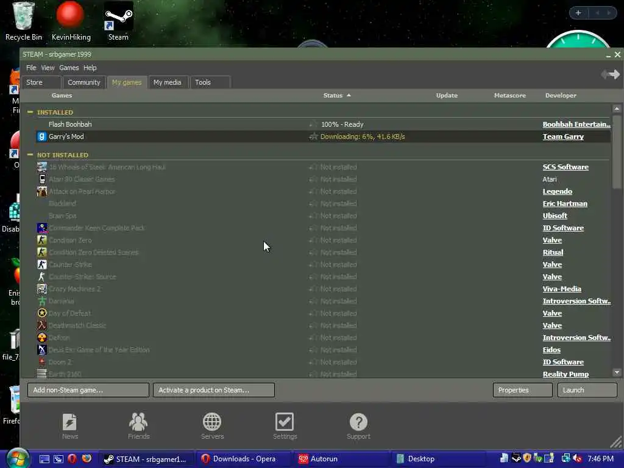Open the News section icon
Viewport: 624px width, 468px height.
69,422
